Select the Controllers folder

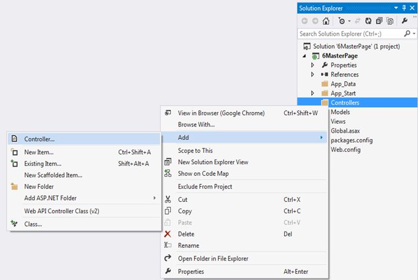tap(345, 102)
